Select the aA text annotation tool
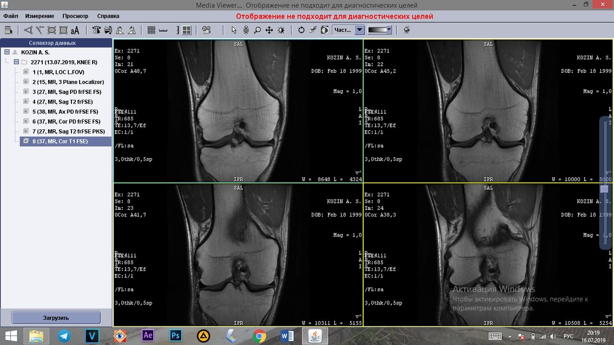The width and height of the screenshot is (614, 345). (75, 30)
